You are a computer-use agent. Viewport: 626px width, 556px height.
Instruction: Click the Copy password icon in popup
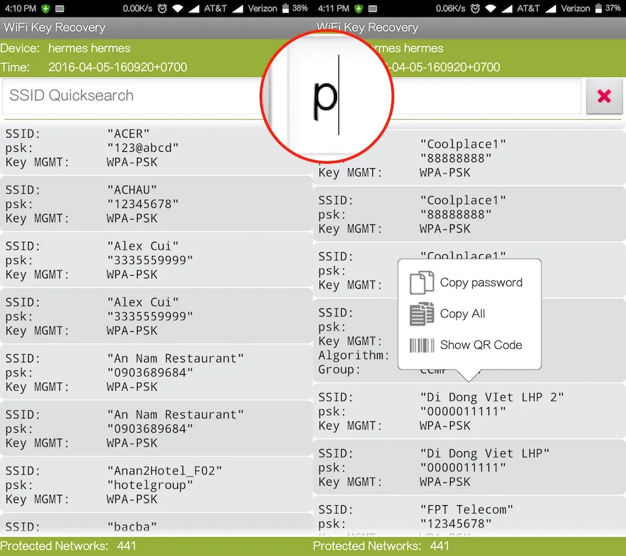coord(421,283)
